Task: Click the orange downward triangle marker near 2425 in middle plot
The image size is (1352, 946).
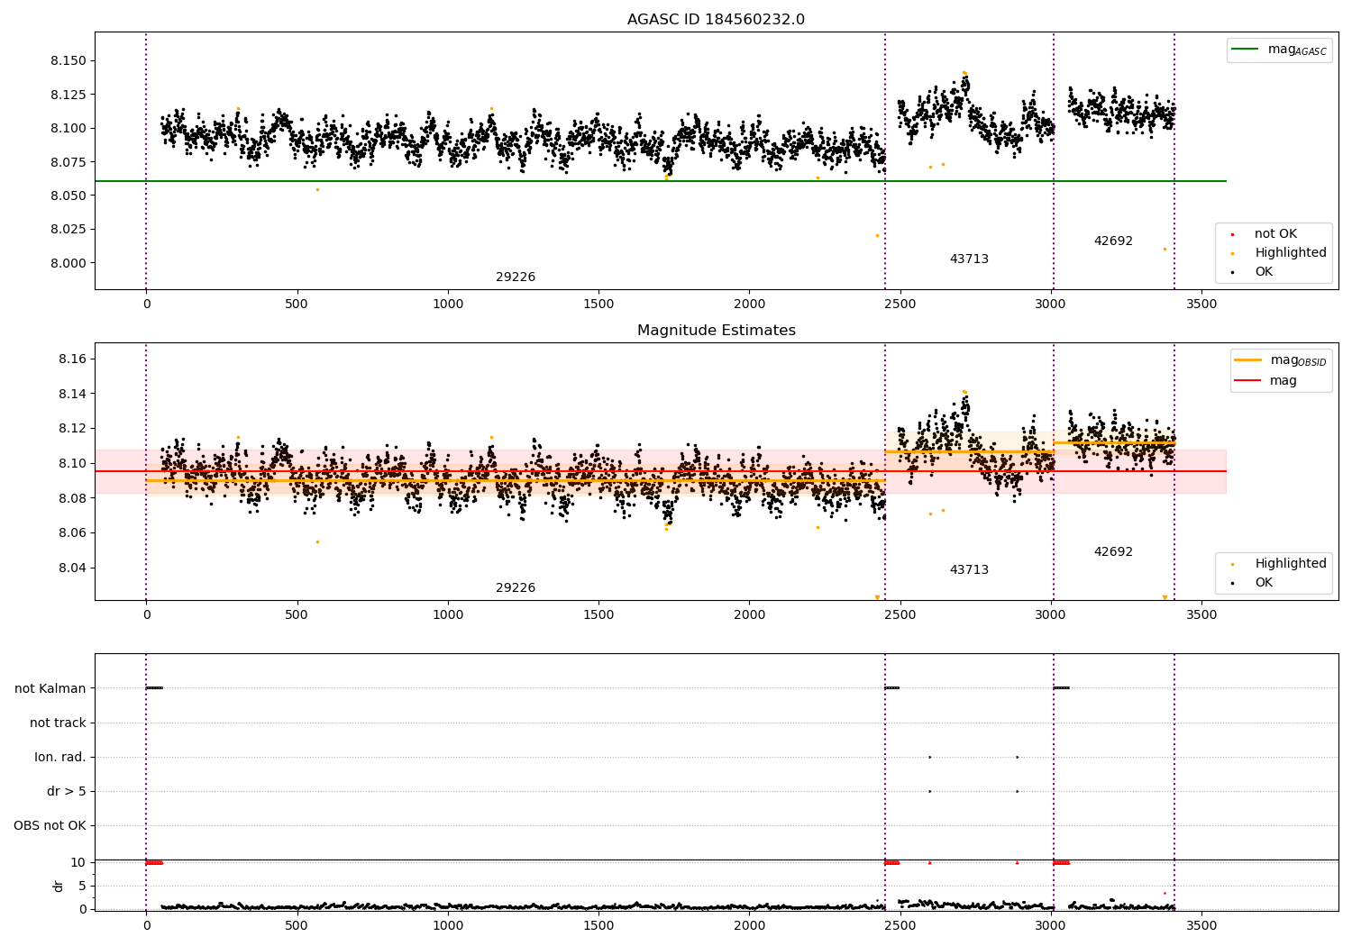Action: (x=877, y=597)
